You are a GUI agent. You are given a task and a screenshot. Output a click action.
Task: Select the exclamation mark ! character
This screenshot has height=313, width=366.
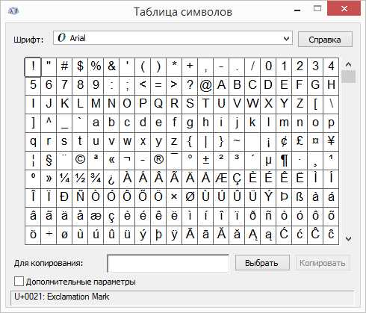[33, 67]
